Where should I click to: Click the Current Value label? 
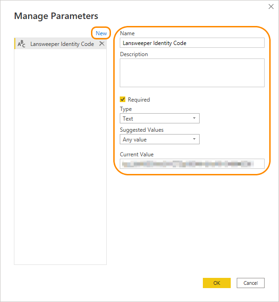136,154
